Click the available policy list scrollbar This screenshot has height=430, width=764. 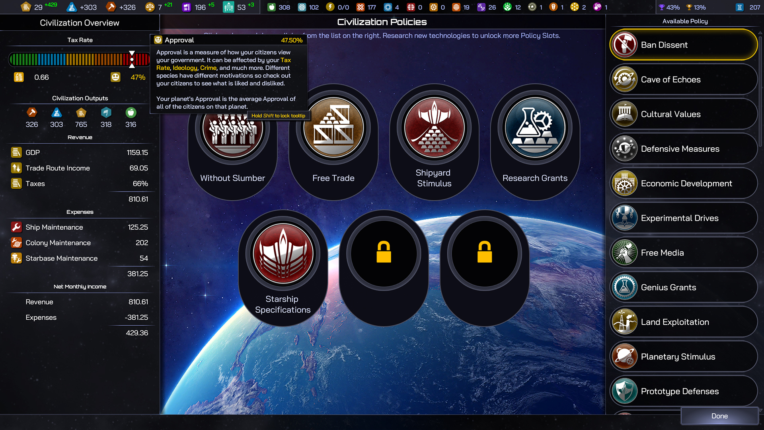click(760, 92)
